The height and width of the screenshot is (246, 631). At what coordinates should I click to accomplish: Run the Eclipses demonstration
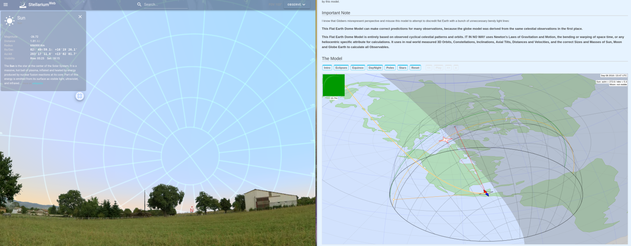[341, 68]
